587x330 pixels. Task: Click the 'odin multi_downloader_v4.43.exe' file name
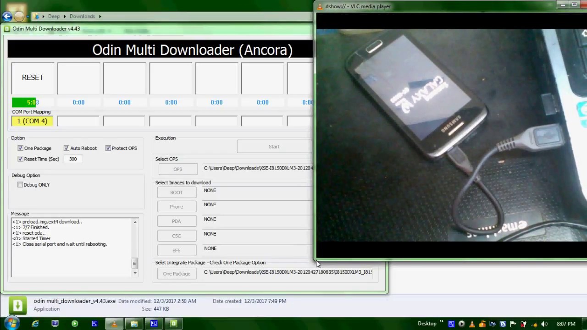click(74, 301)
